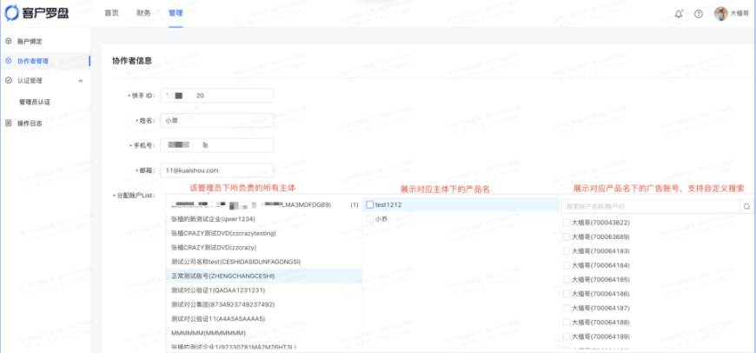Open the 首页 top navigation tab
Viewport: 756px width, 353px height.
[x=111, y=14]
